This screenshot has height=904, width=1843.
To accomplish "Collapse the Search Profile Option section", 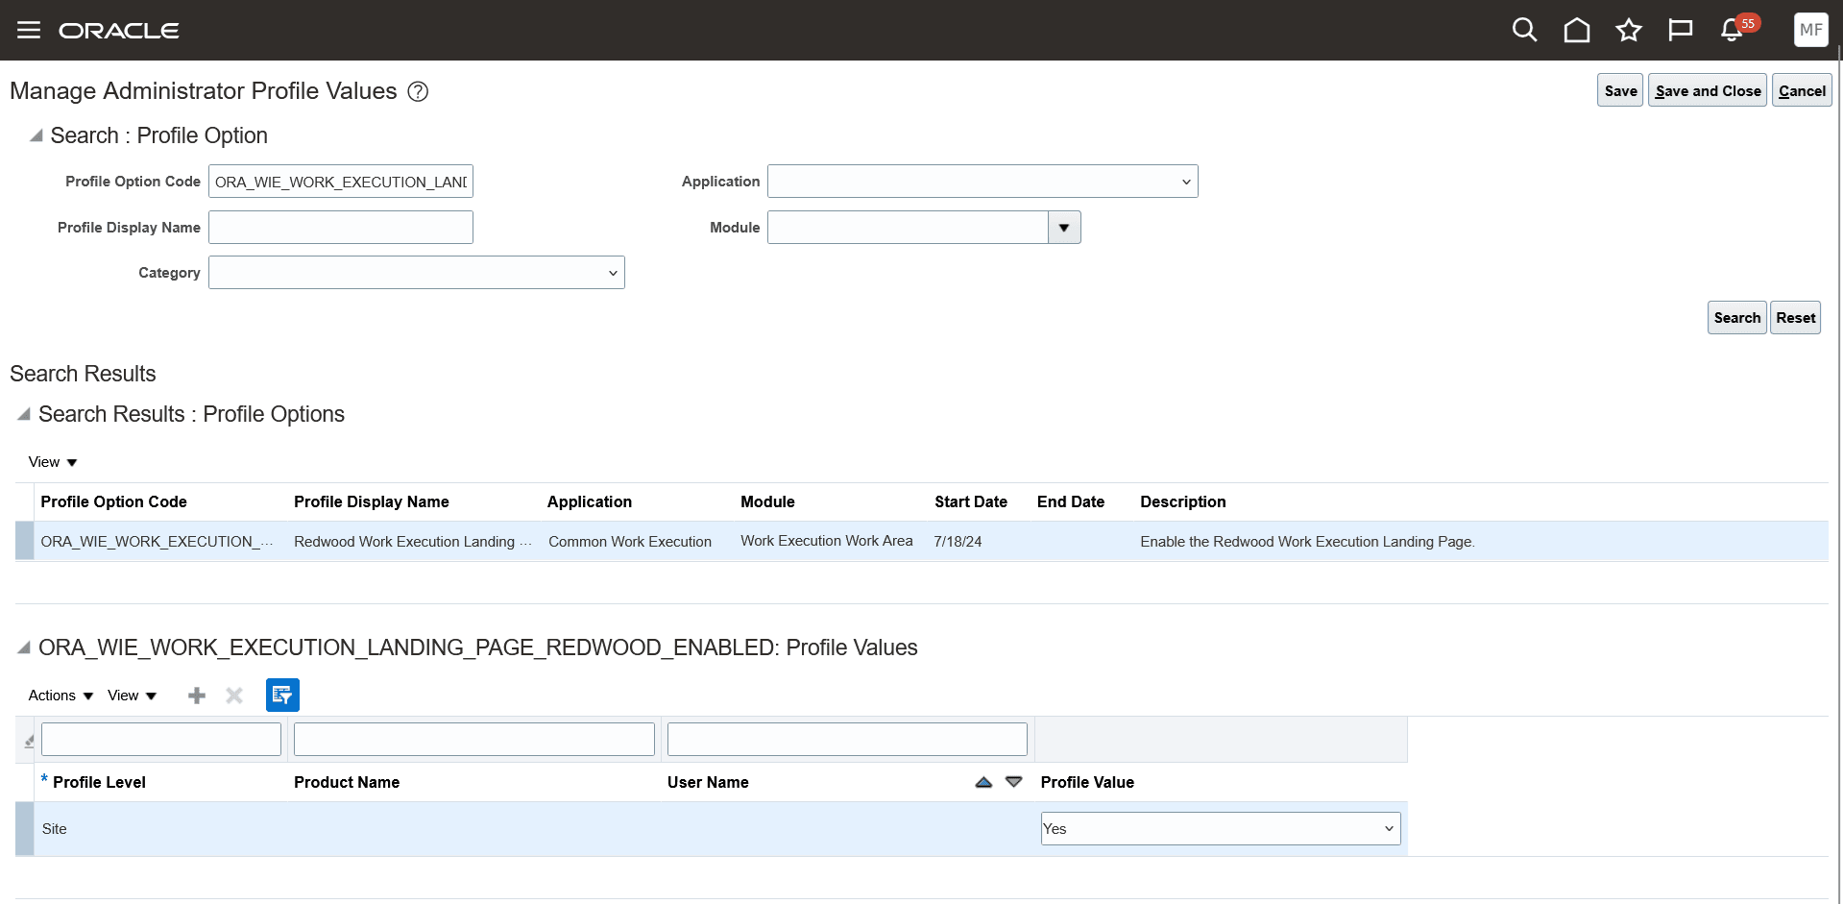I will (36, 135).
